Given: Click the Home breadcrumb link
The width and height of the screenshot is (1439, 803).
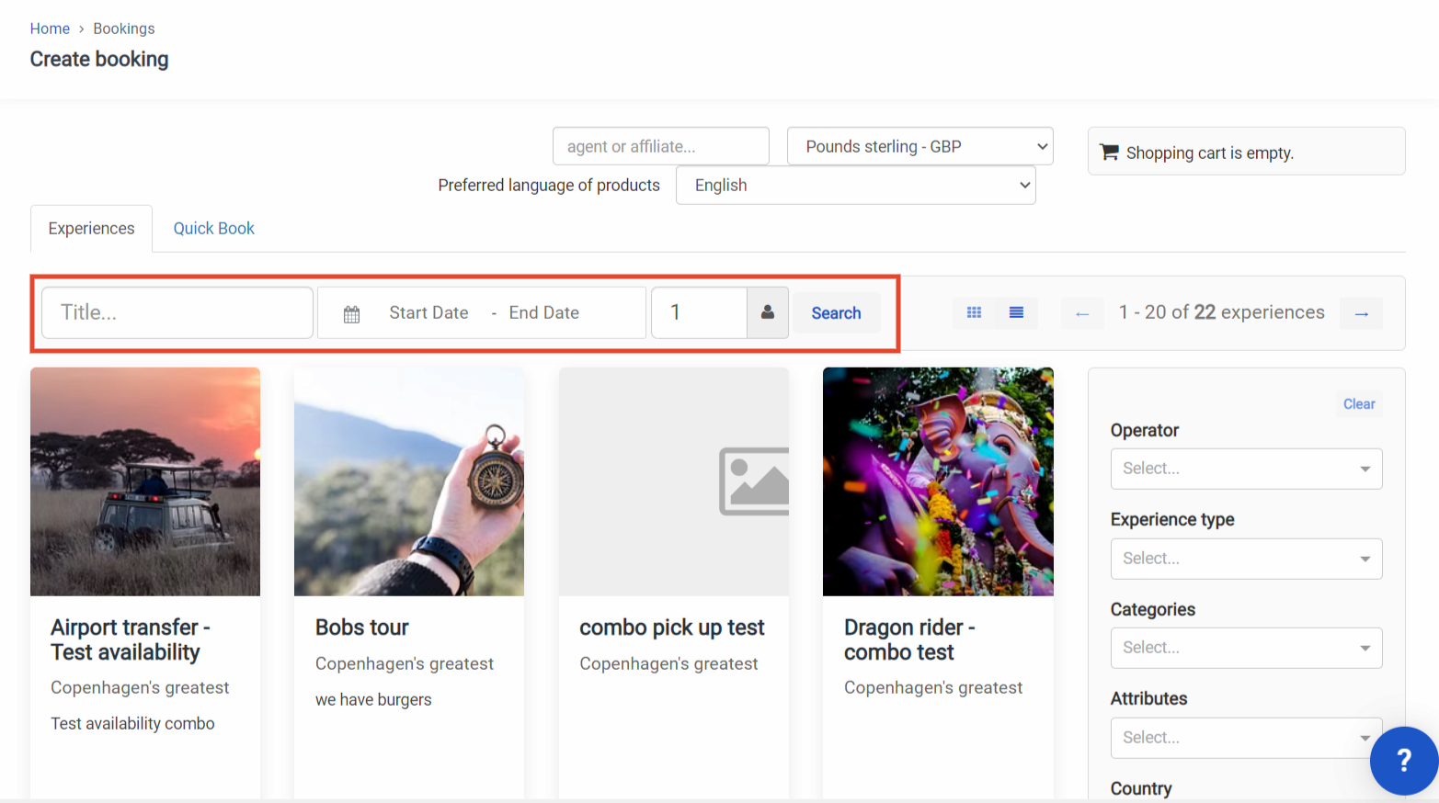Looking at the screenshot, I should click(x=50, y=28).
